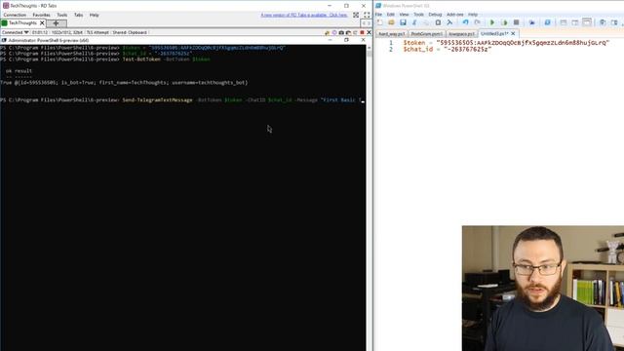Open Edit menu in PowerShell ISE

[x=391, y=15]
